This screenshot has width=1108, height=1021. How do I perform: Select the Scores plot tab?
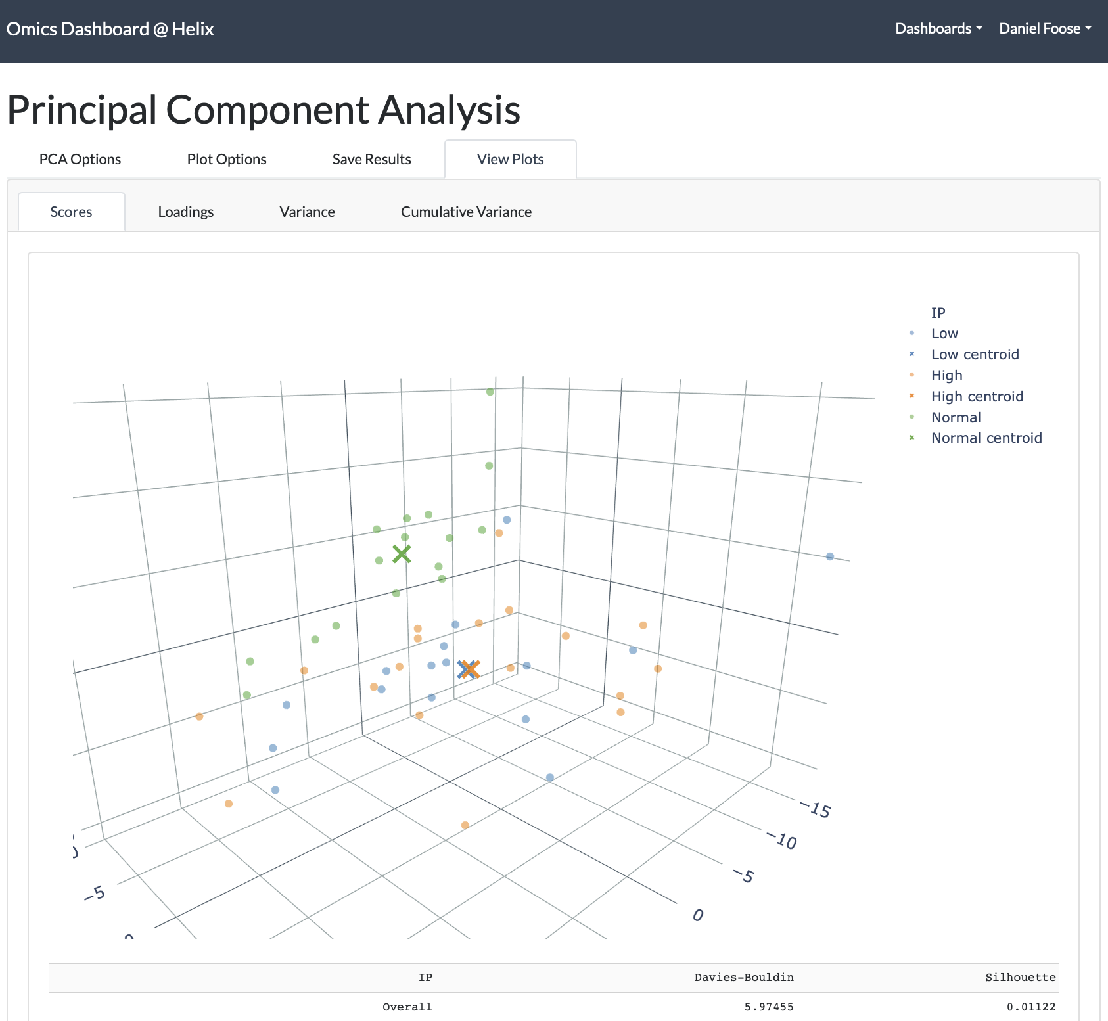(71, 212)
